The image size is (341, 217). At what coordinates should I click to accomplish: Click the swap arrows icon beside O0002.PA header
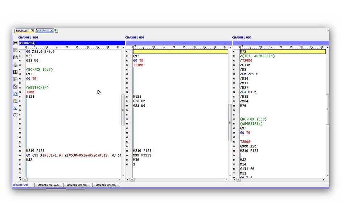pyautogui.click(x=15, y=43)
